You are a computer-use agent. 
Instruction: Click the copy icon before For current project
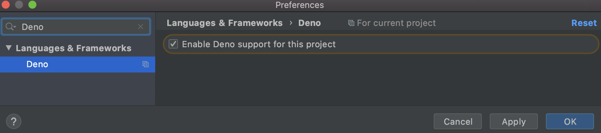click(x=351, y=23)
